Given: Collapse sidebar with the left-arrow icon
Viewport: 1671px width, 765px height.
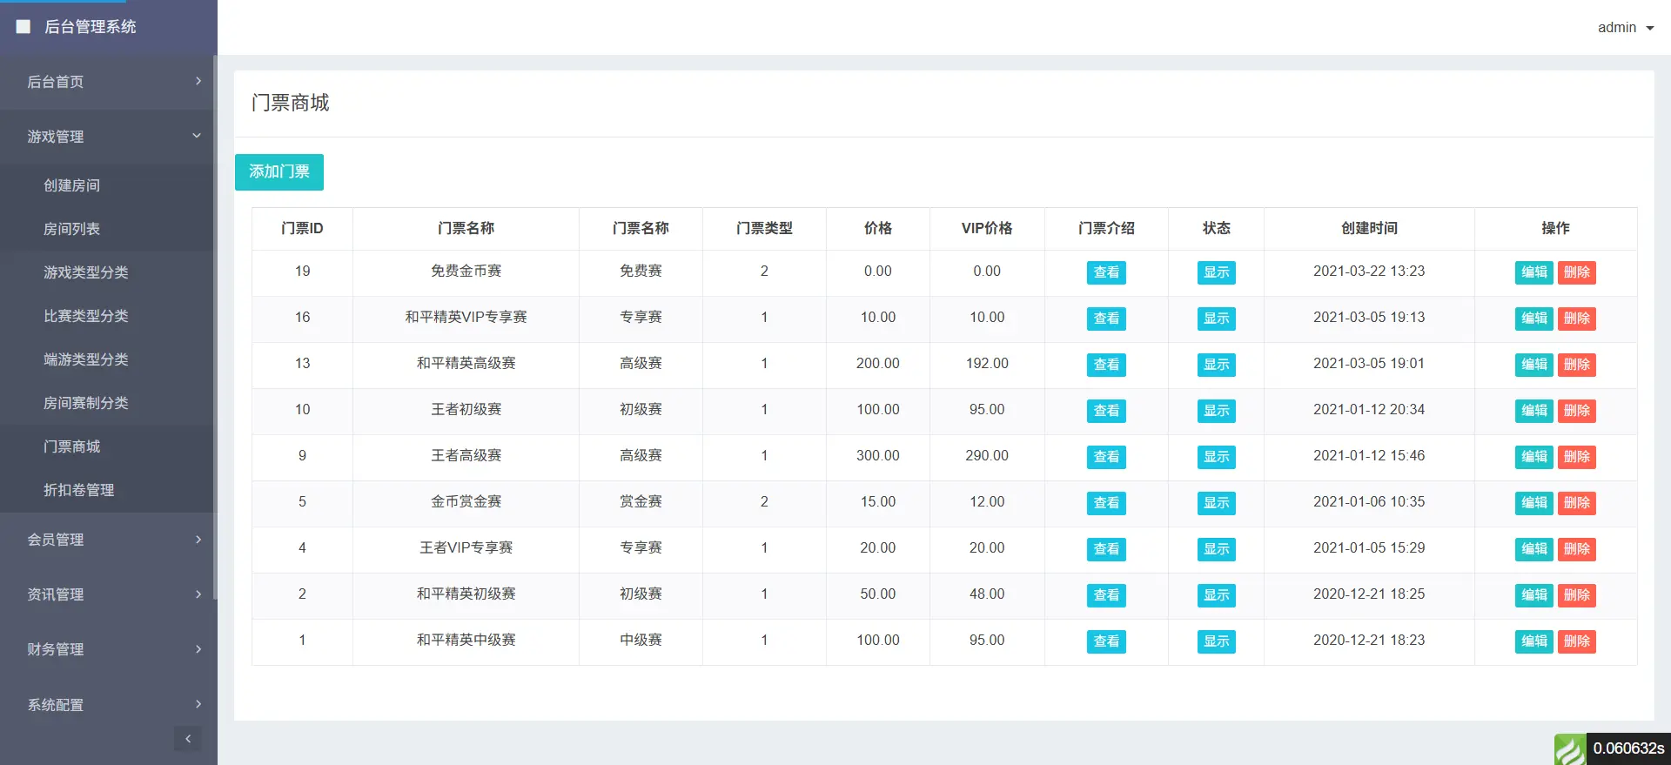Looking at the screenshot, I should tap(188, 739).
